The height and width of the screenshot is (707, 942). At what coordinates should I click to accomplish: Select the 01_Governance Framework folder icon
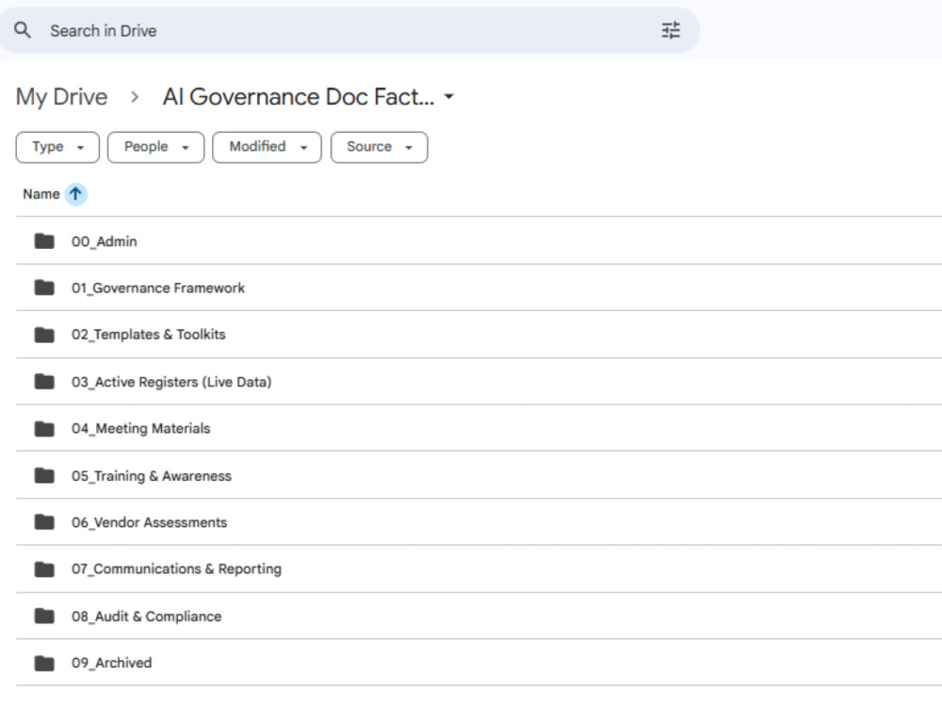click(x=44, y=288)
